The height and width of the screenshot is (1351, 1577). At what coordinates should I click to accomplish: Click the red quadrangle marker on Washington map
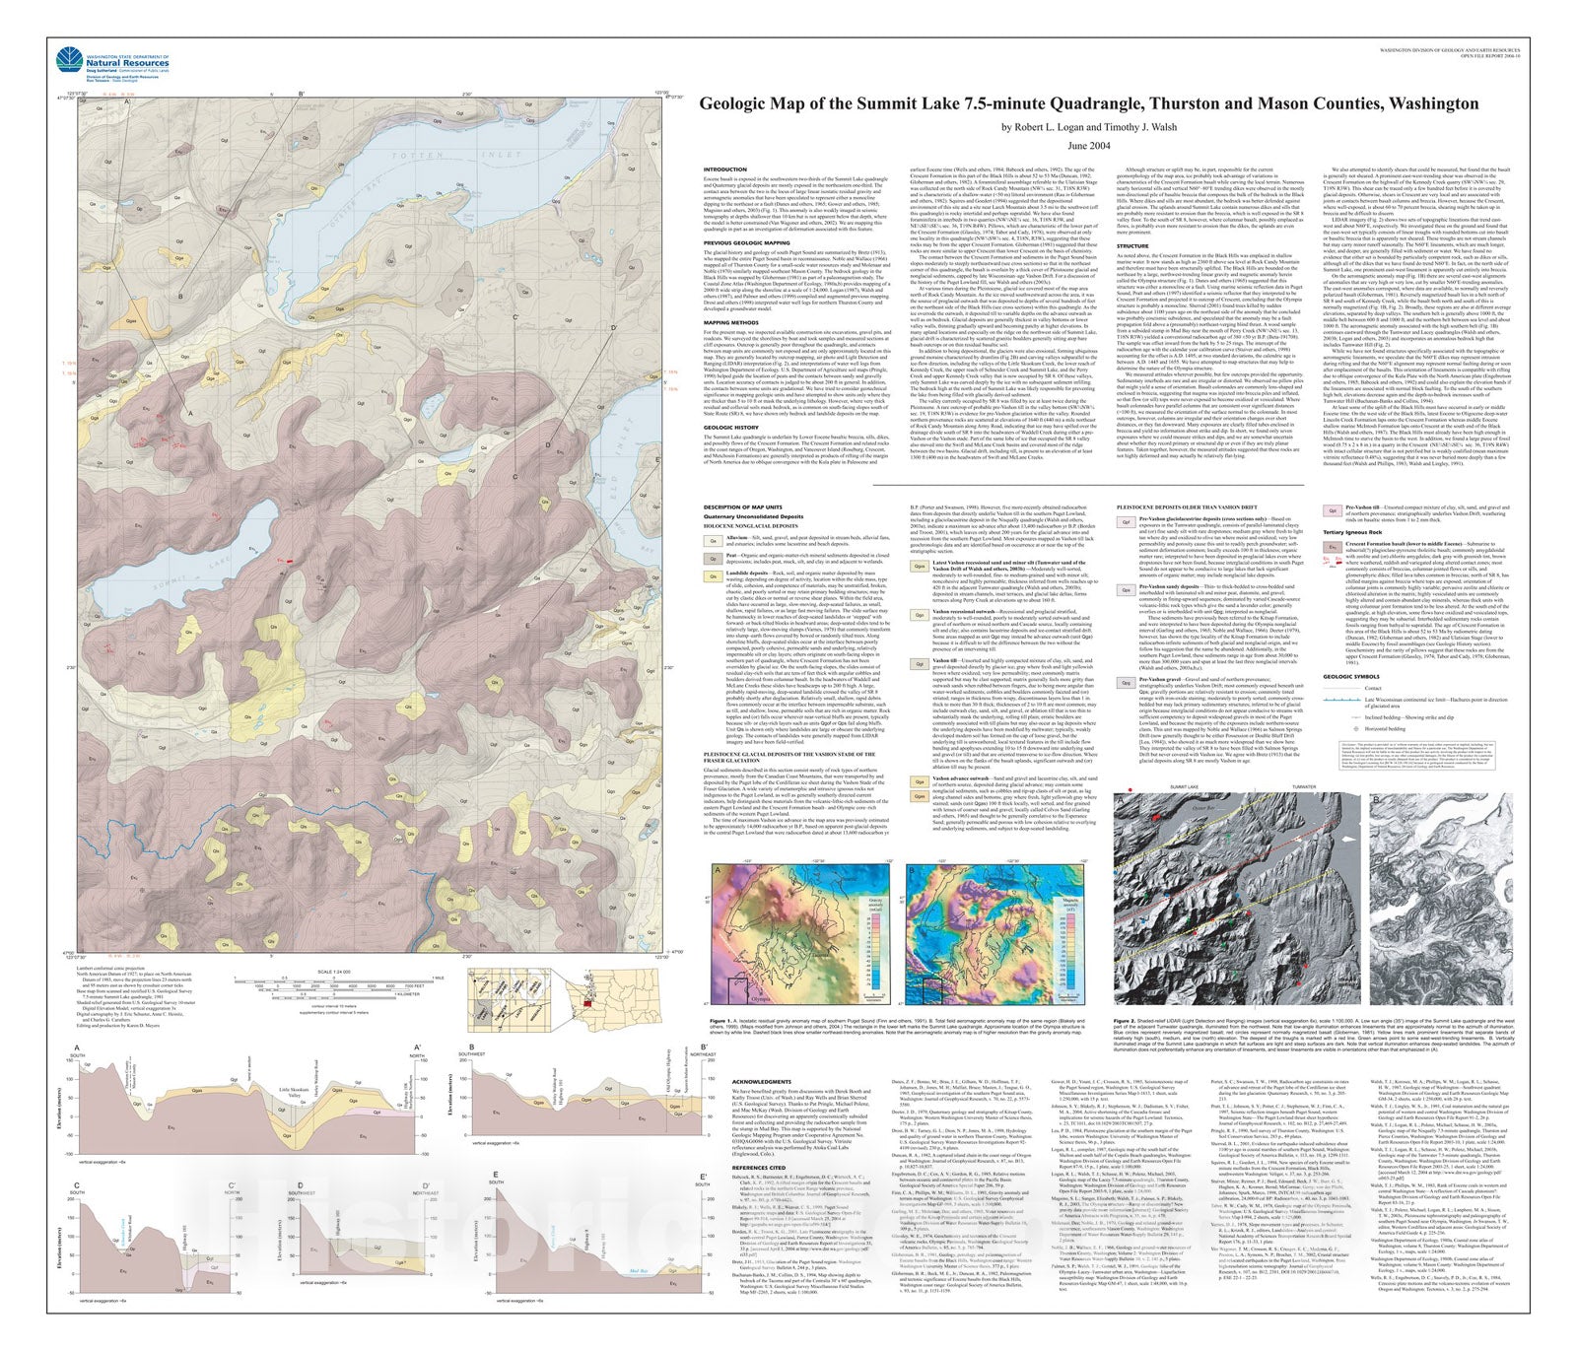pyautogui.click(x=588, y=1002)
